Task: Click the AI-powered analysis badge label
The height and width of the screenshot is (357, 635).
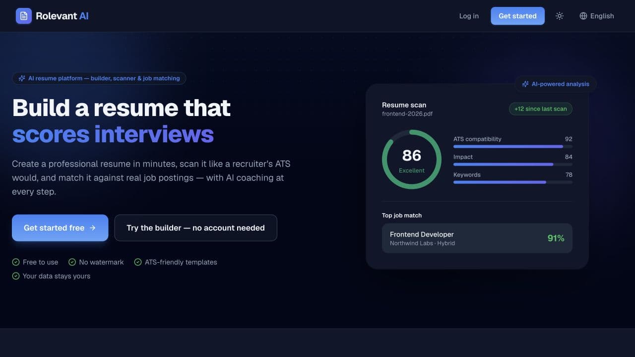Action: click(x=561, y=84)
